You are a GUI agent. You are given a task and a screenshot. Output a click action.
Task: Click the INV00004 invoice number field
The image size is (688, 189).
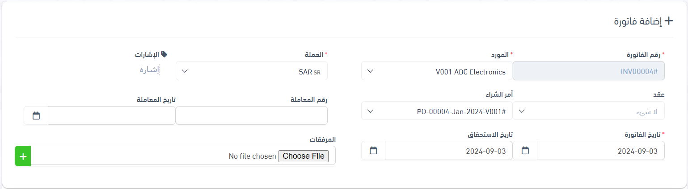[588, 71]
